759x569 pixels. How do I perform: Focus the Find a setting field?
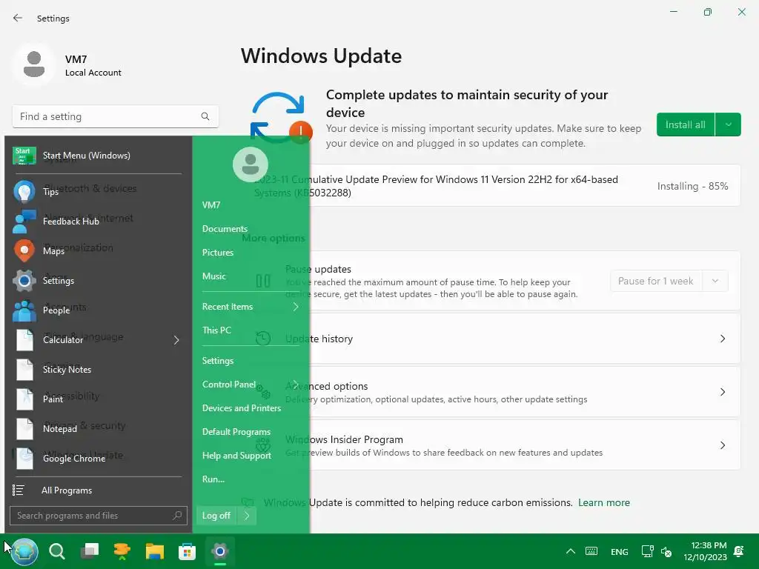(x=115, y=116)
